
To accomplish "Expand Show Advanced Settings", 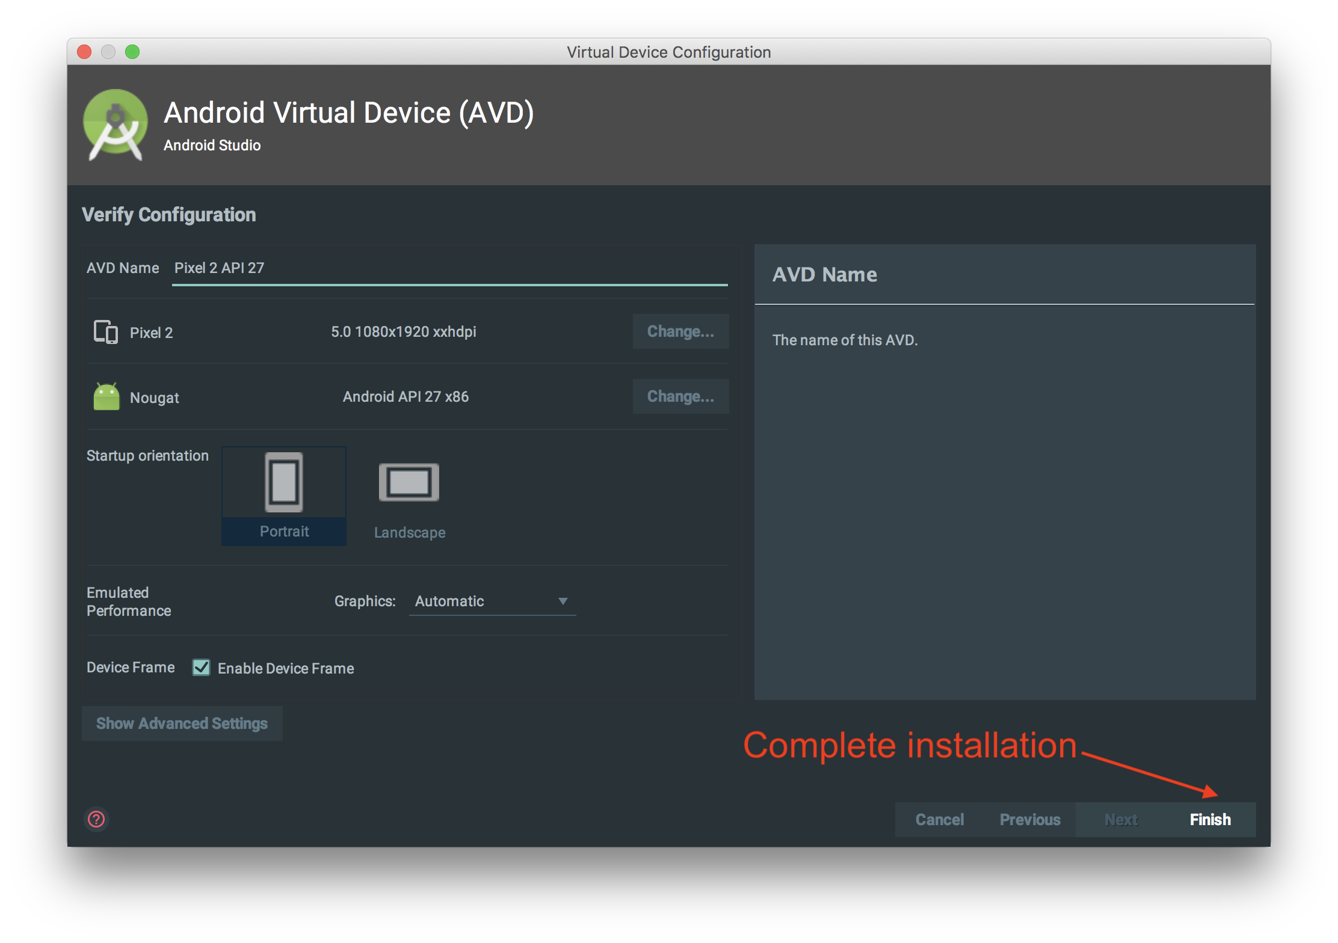I will (182, 723).
